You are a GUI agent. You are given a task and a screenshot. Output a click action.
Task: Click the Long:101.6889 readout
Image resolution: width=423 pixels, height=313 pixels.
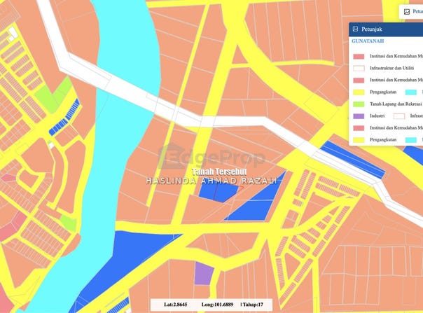217,305
